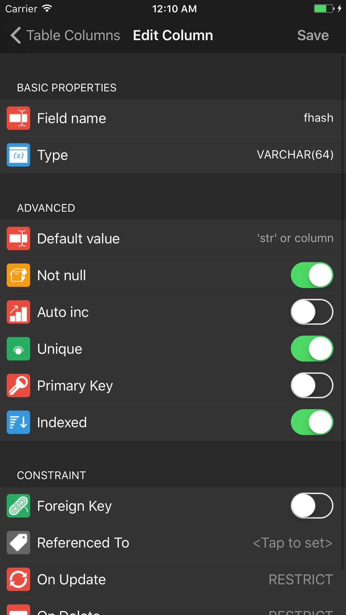The width and height of the screenshot is (346, 615).
Task: Tap the Referenced To tag icon
Action: [18, 542]
